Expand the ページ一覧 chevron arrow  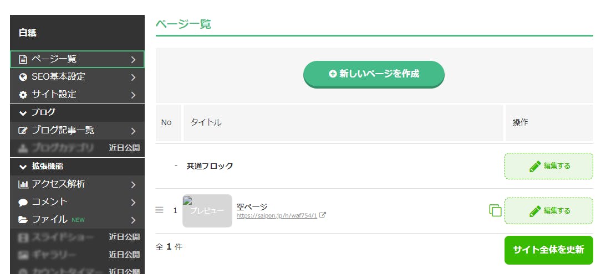(x=133, y=59)
